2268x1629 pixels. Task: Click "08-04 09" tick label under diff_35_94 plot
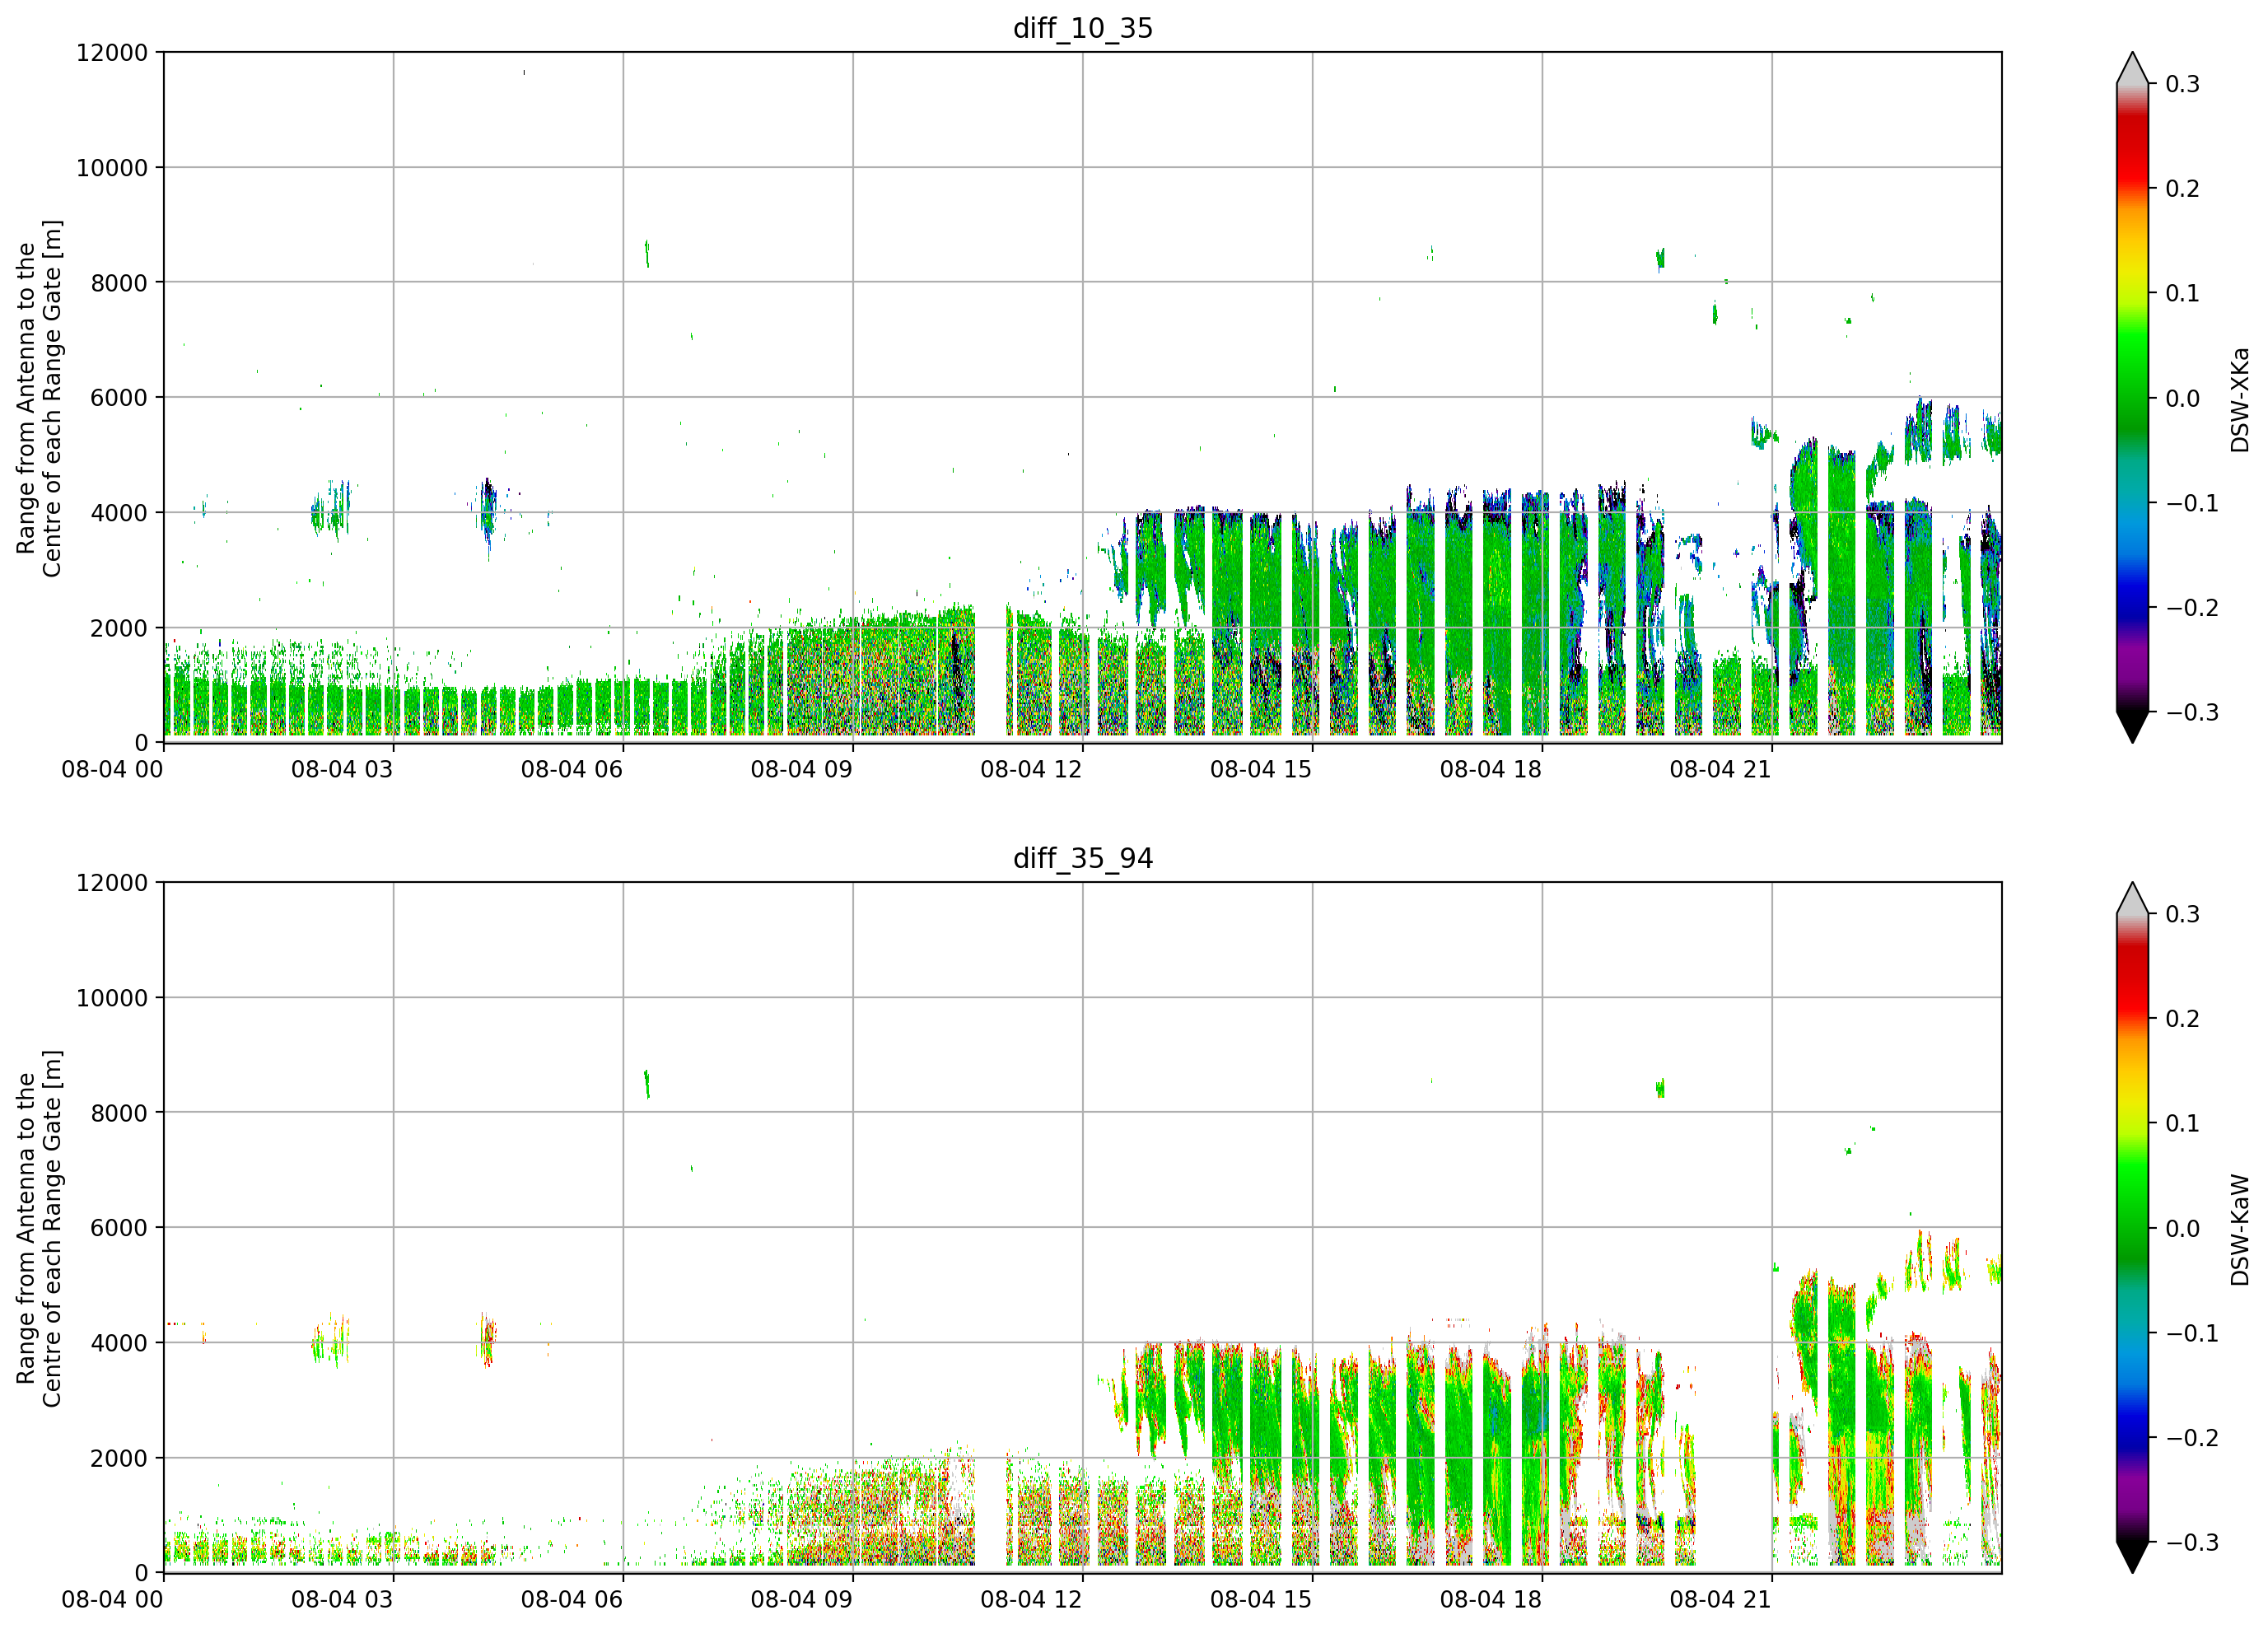[x=801, y=1599]
